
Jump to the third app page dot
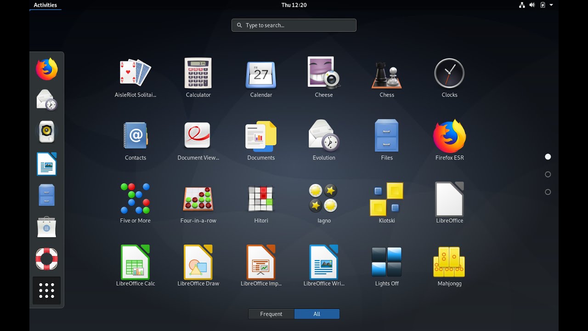tap(548, 192)
